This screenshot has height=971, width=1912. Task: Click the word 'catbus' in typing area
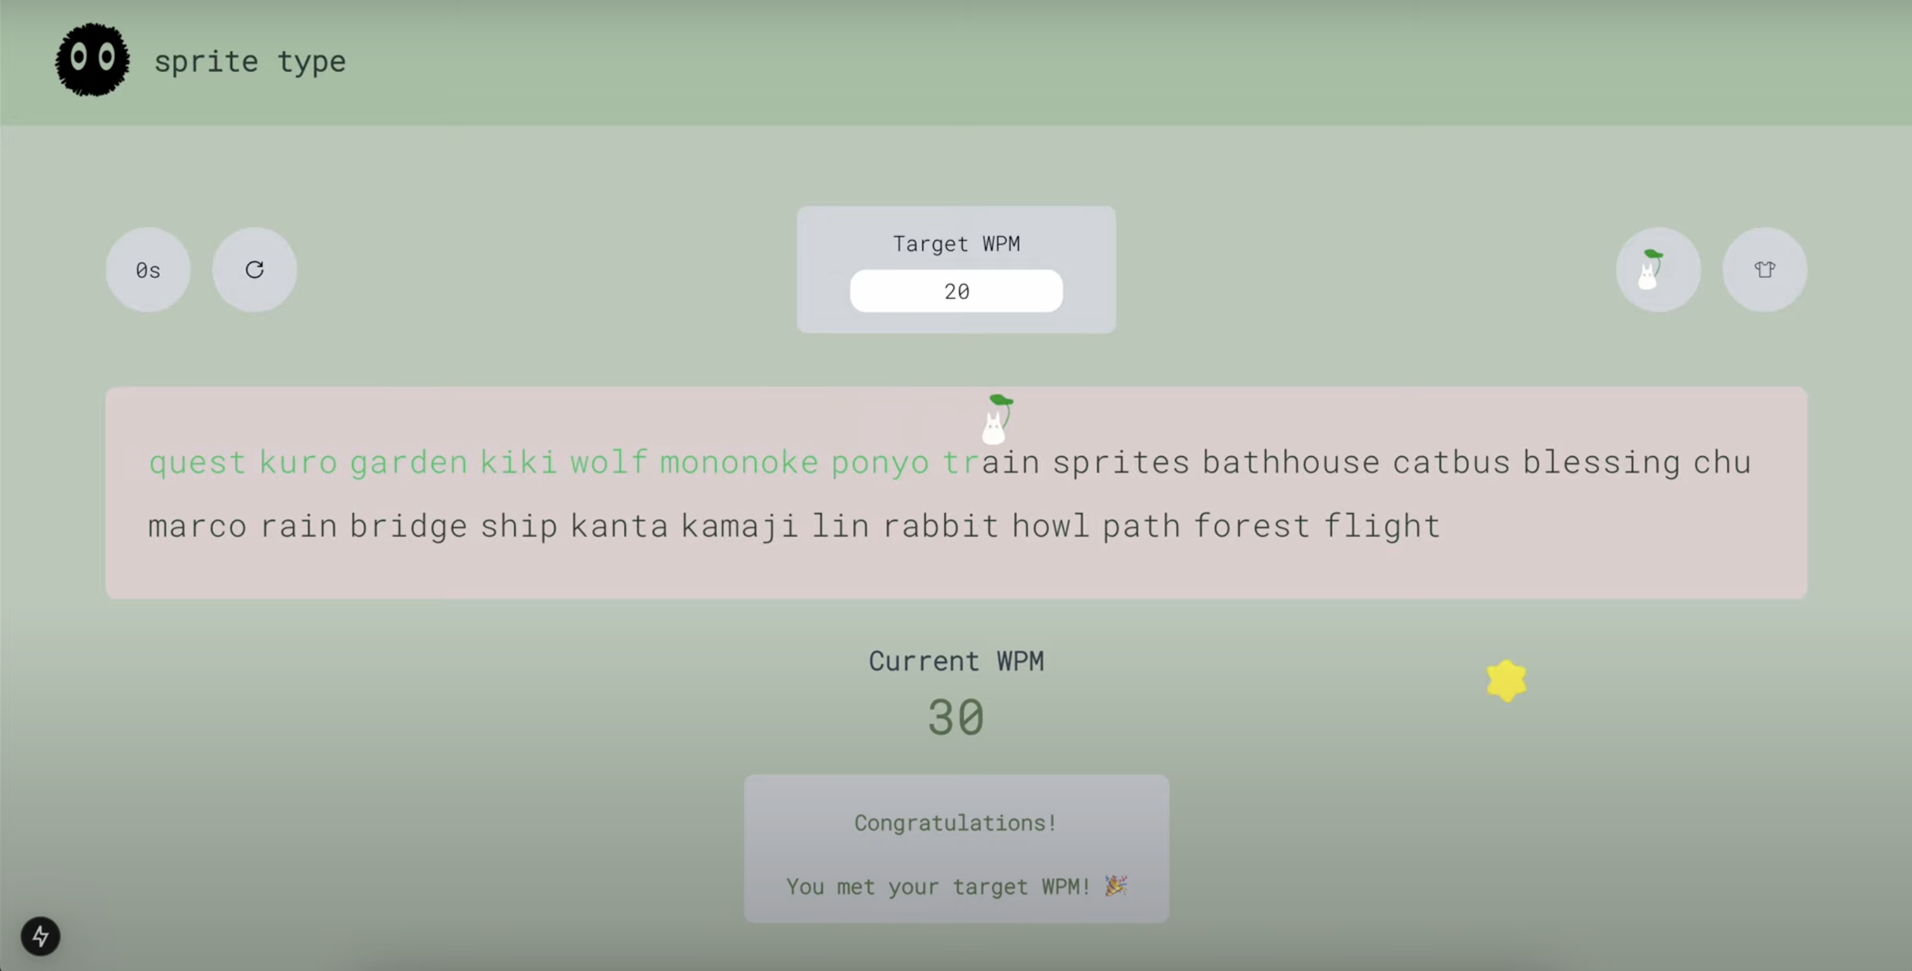tap(1451, 463)
